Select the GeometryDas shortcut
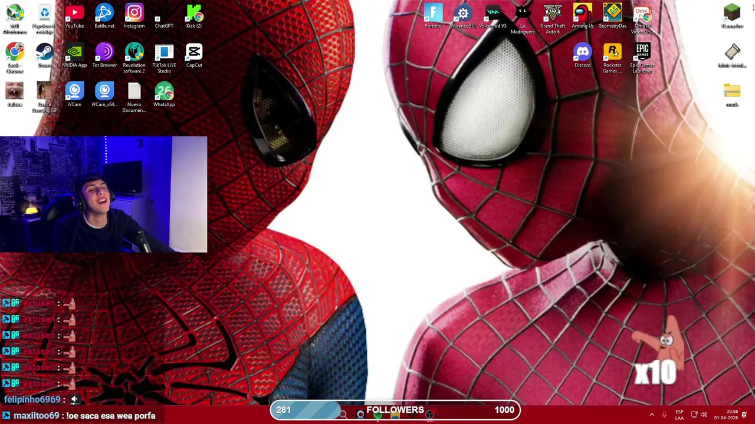Screen dimensions: 755x424 click(x=612, y=16)
